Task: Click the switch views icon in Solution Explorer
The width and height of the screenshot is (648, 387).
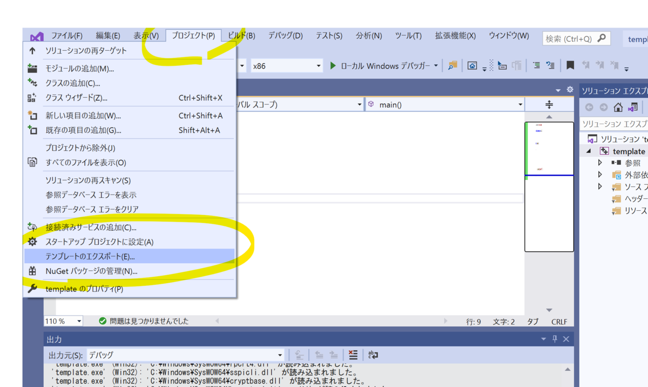Action: tap(632, 108)
